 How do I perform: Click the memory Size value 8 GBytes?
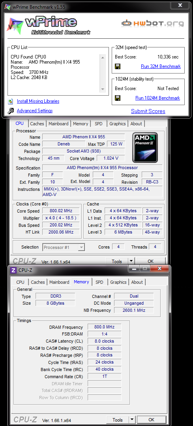point(55,303)
